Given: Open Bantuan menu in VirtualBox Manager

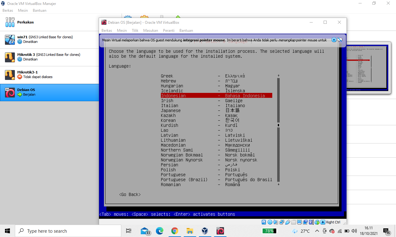Looking at the screenshot, I should click(40, 10).
